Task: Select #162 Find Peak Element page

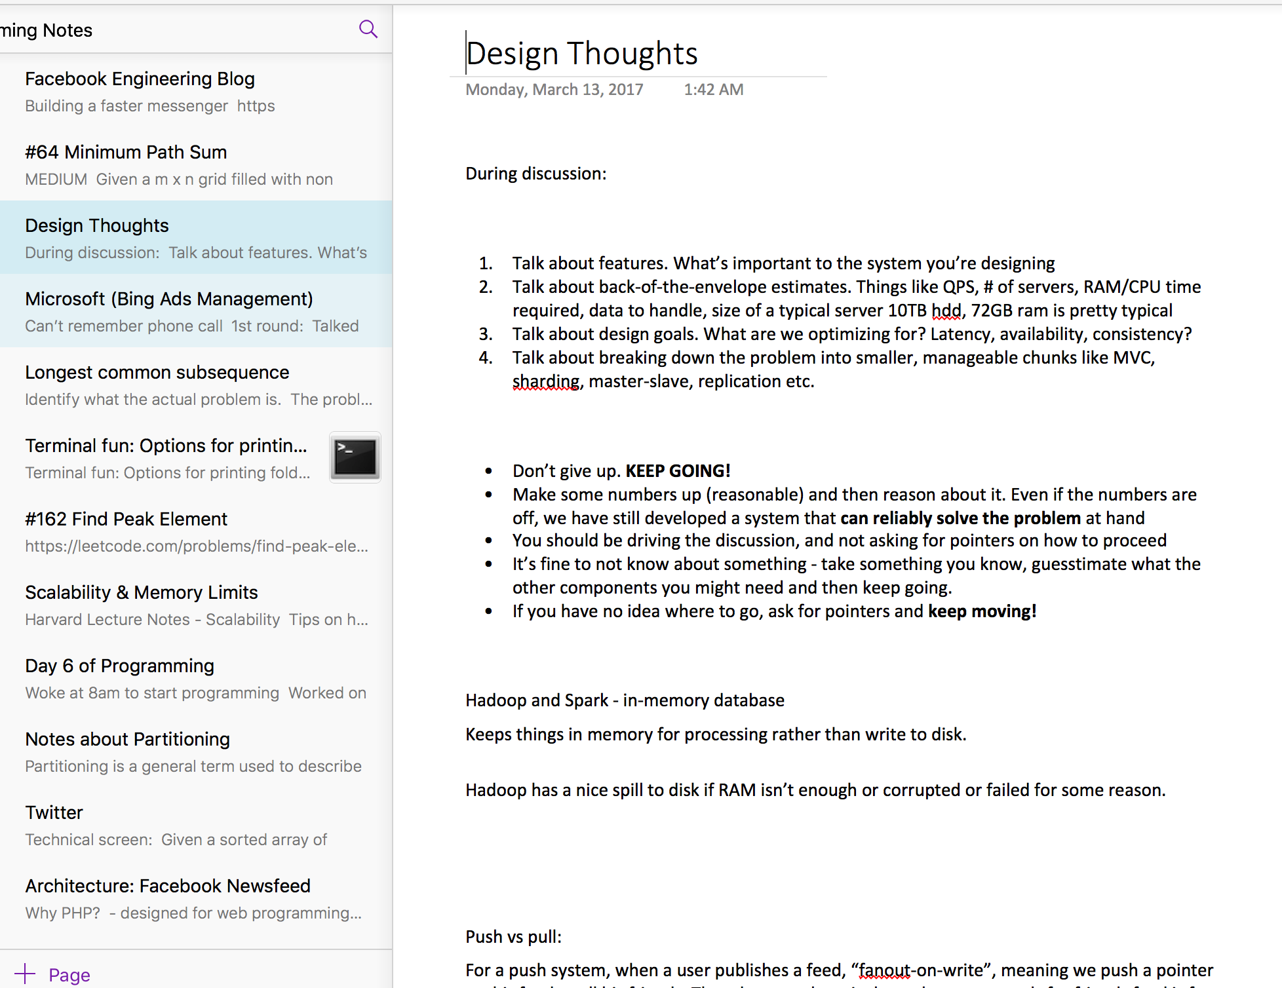Action: pyautogui.click(x=126, y=520)
